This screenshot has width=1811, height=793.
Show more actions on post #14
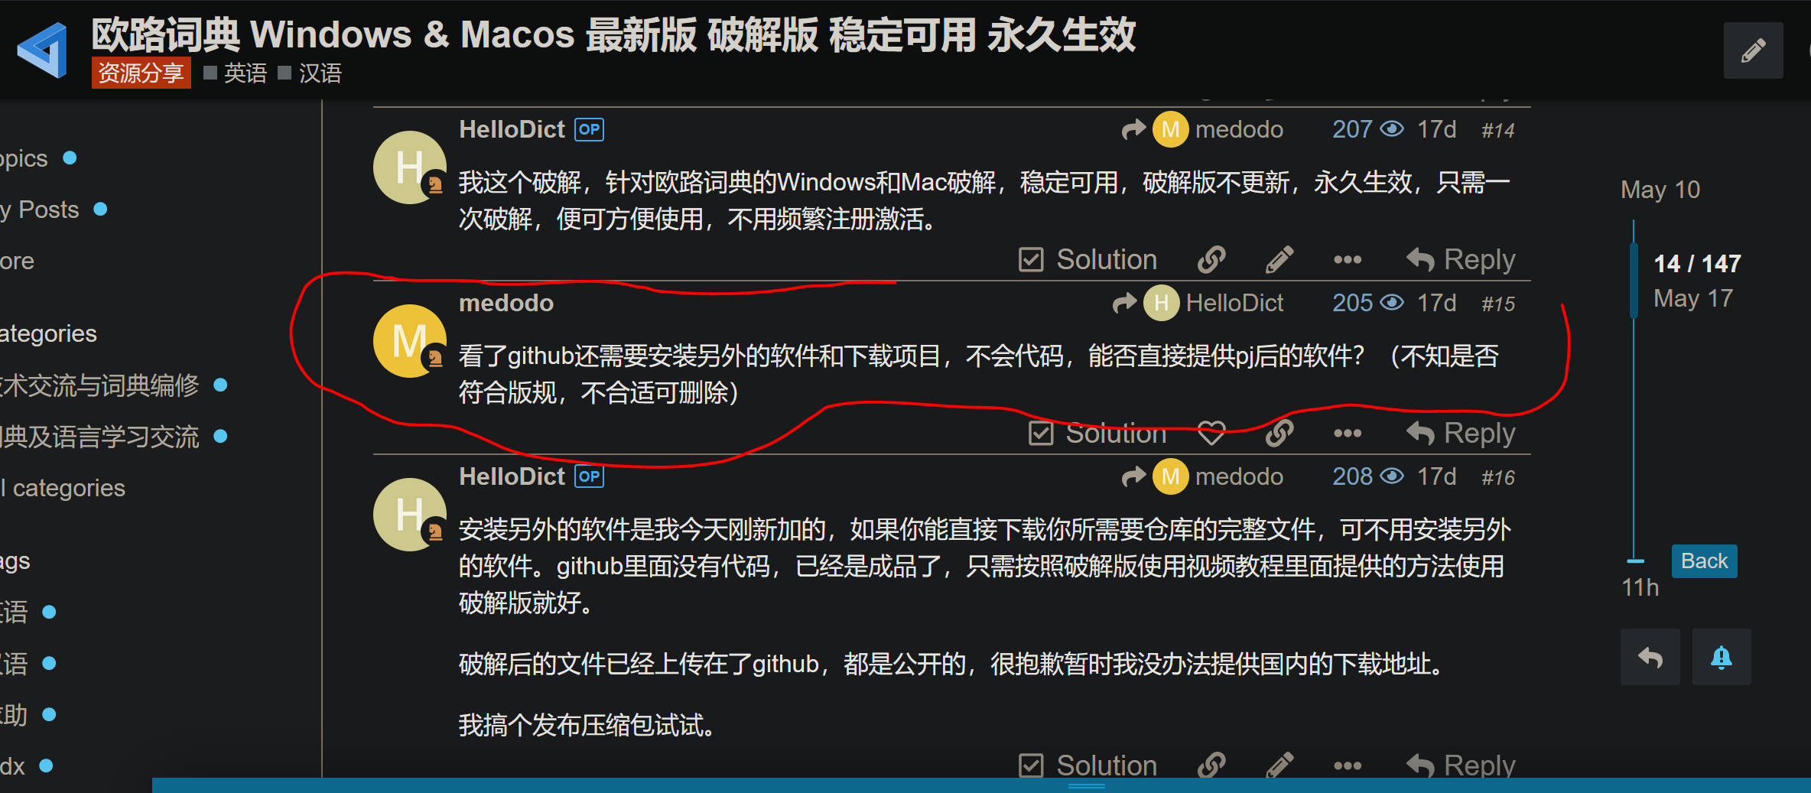coord(1348,260)
